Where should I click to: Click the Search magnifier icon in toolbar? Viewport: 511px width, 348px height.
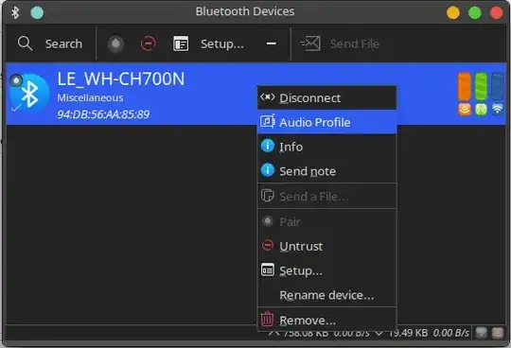click(x=26, y=43)
